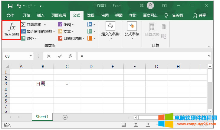The width and height of the screenshot is (220, 130).
Task: Add a new sheet with the plus icon
Action: coord(65,117)
